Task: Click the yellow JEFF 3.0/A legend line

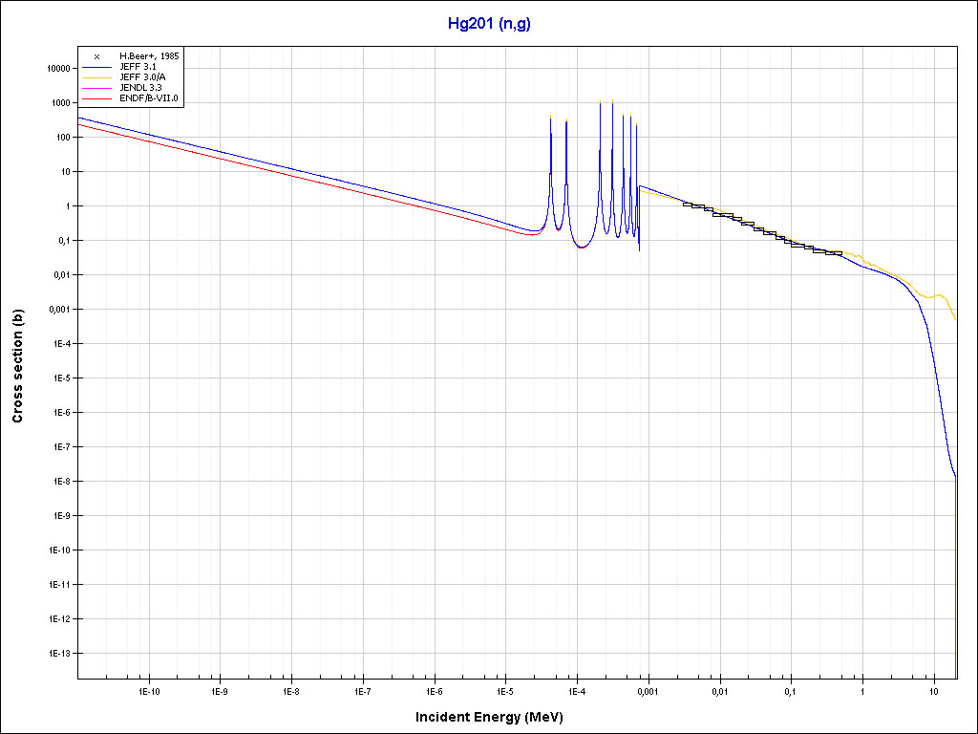Action: (x=96, y=77)
